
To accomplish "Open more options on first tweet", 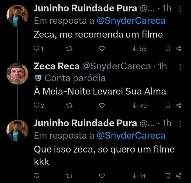I will [180, 9].
